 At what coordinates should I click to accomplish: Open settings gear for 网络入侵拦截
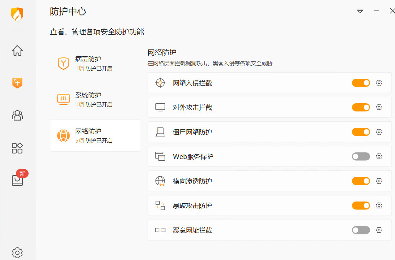(379, 83)
